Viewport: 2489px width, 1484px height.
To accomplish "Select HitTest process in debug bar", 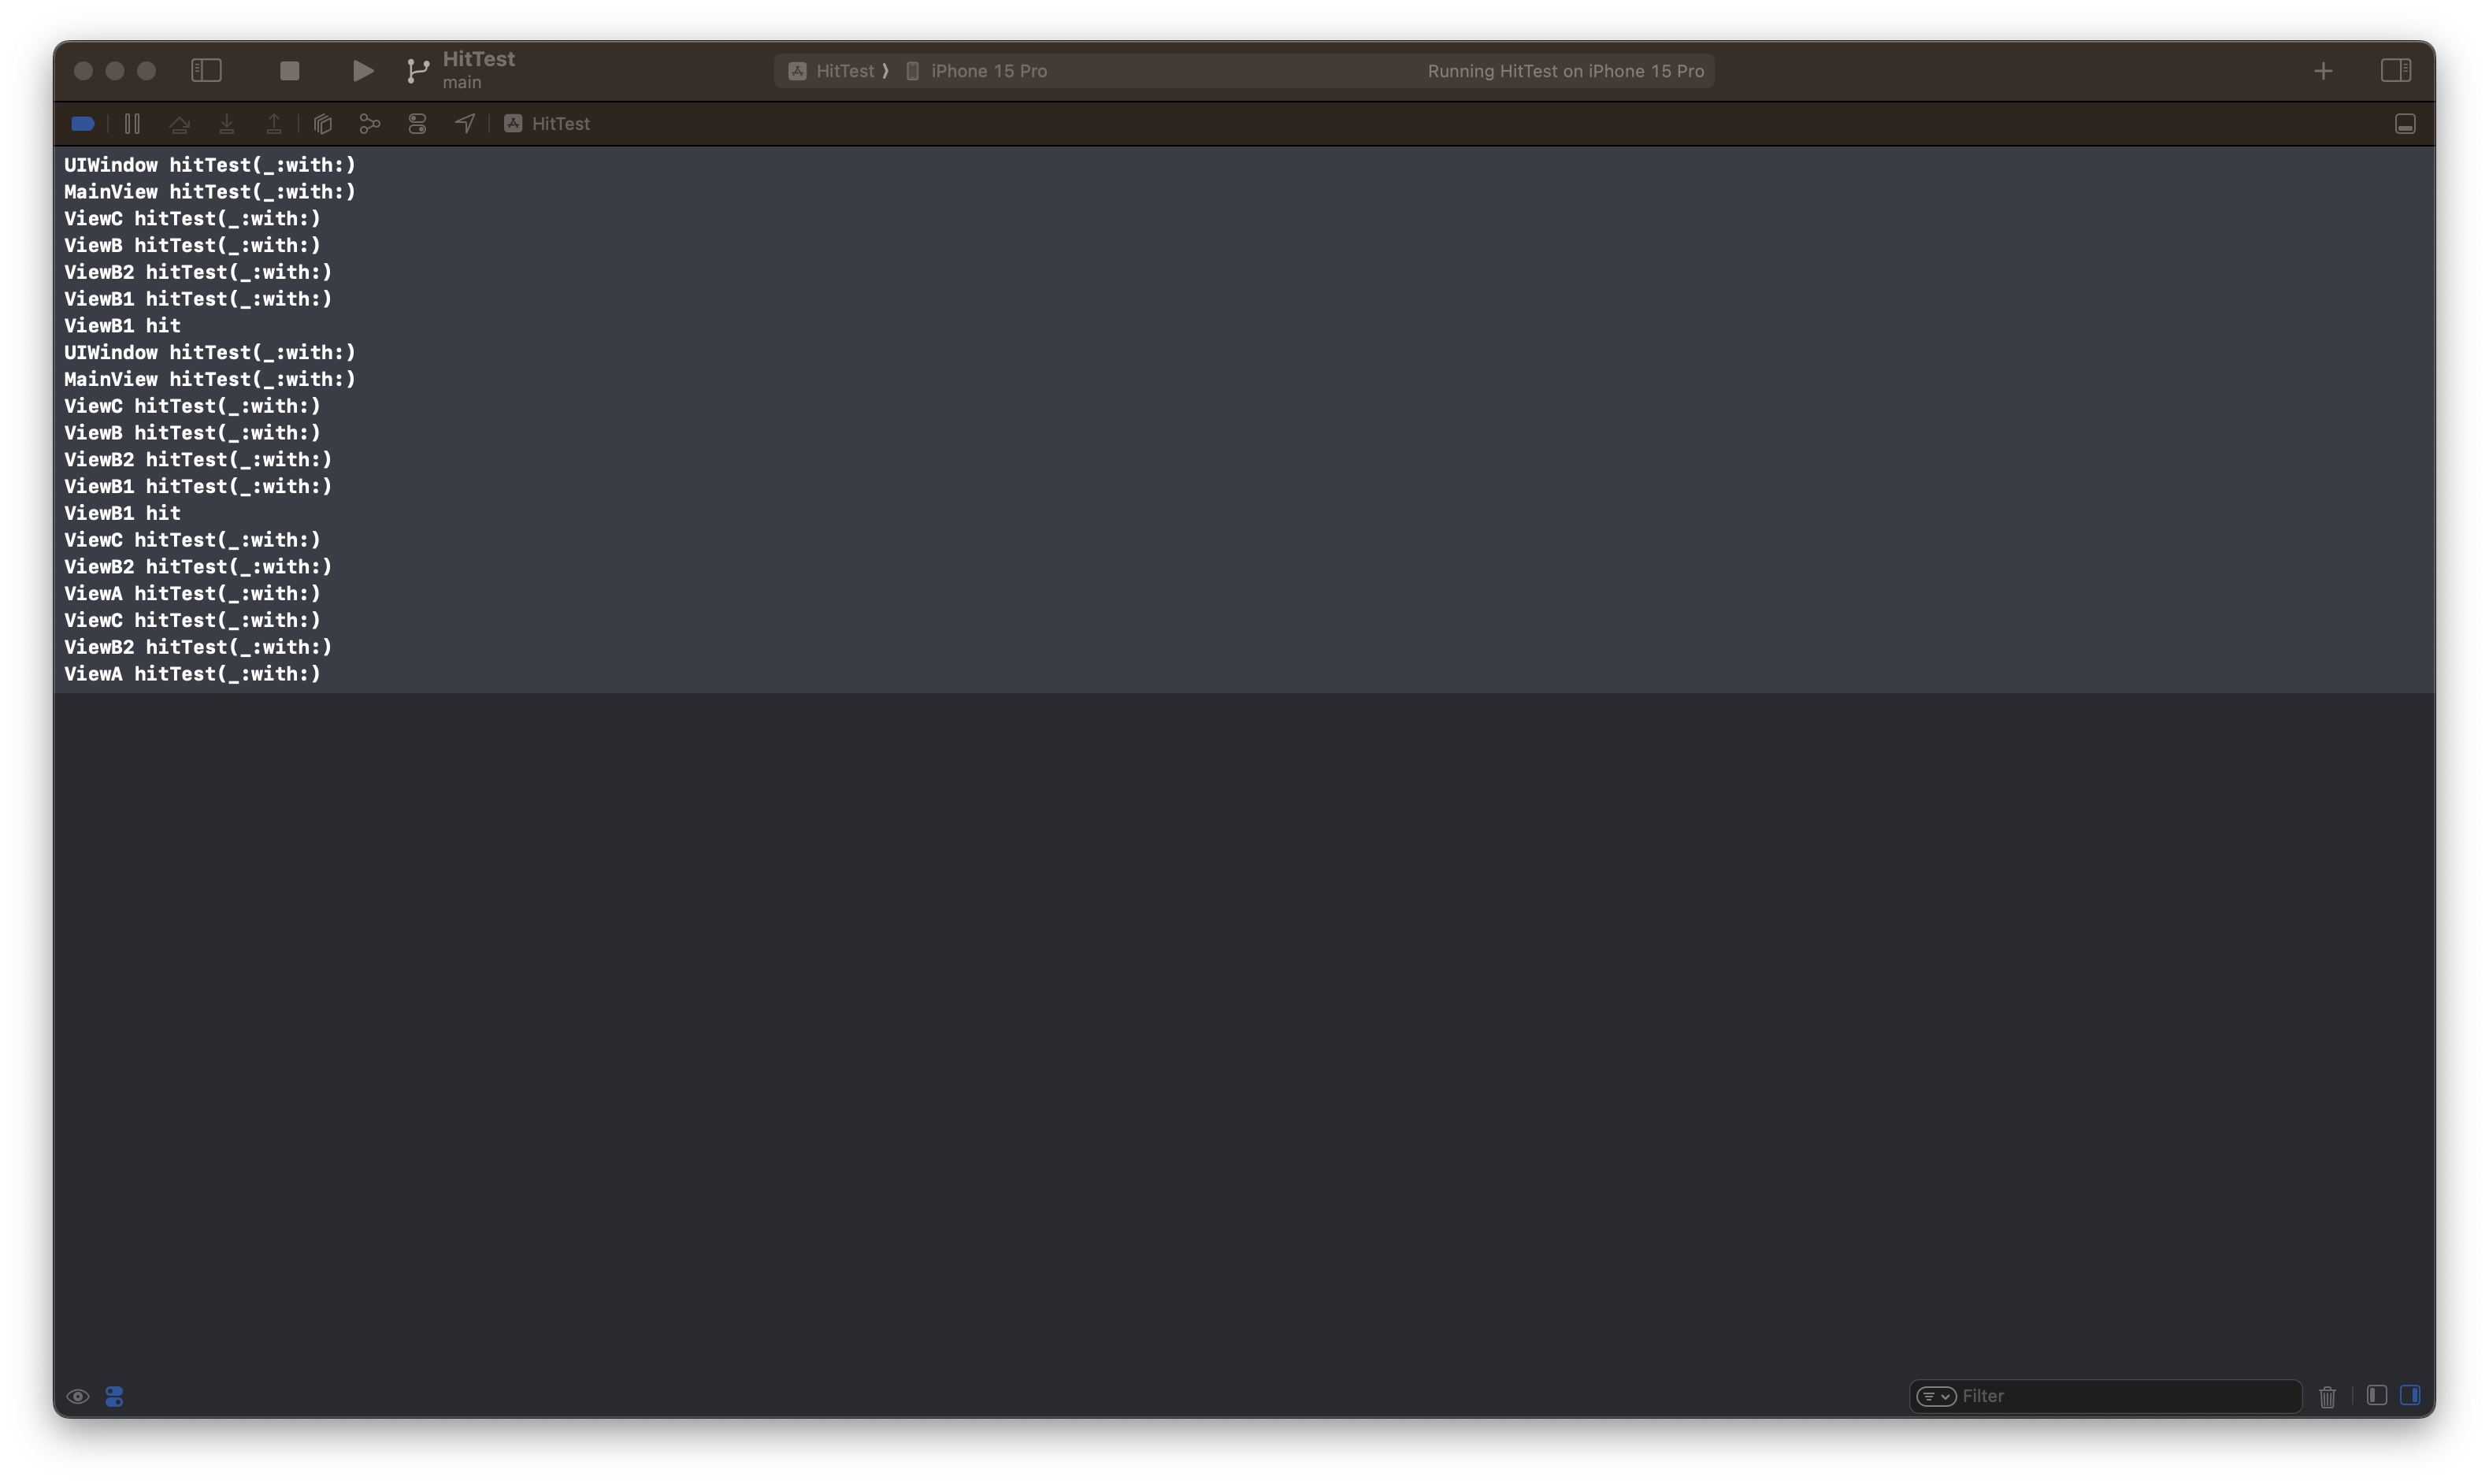I will pyautogui.click(x=548, y=124).
